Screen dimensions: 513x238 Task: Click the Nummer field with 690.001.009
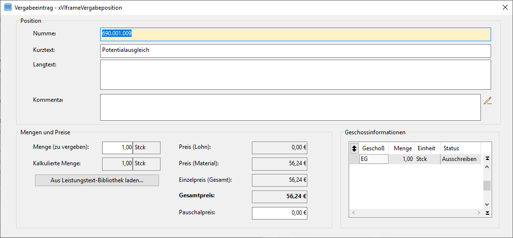(296, 34)
